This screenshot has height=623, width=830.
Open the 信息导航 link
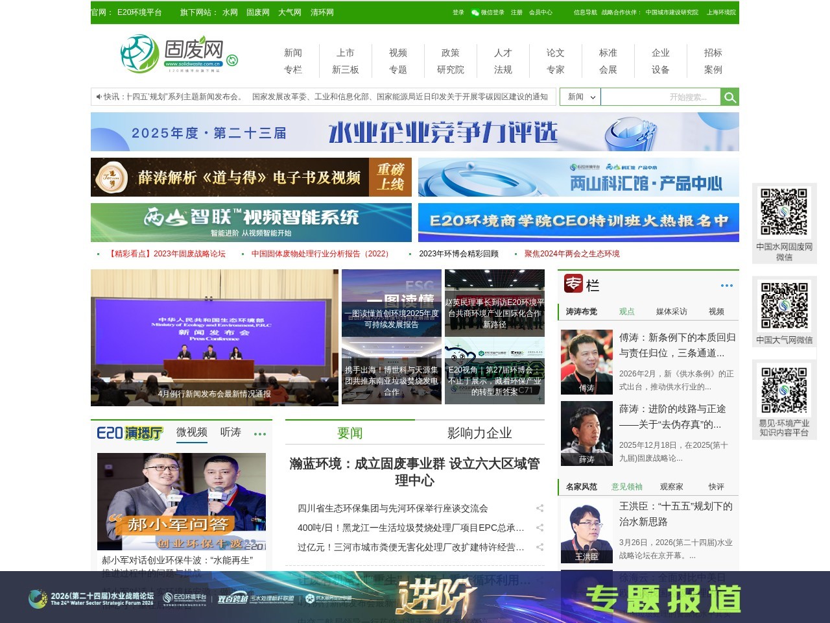point(586,12)
